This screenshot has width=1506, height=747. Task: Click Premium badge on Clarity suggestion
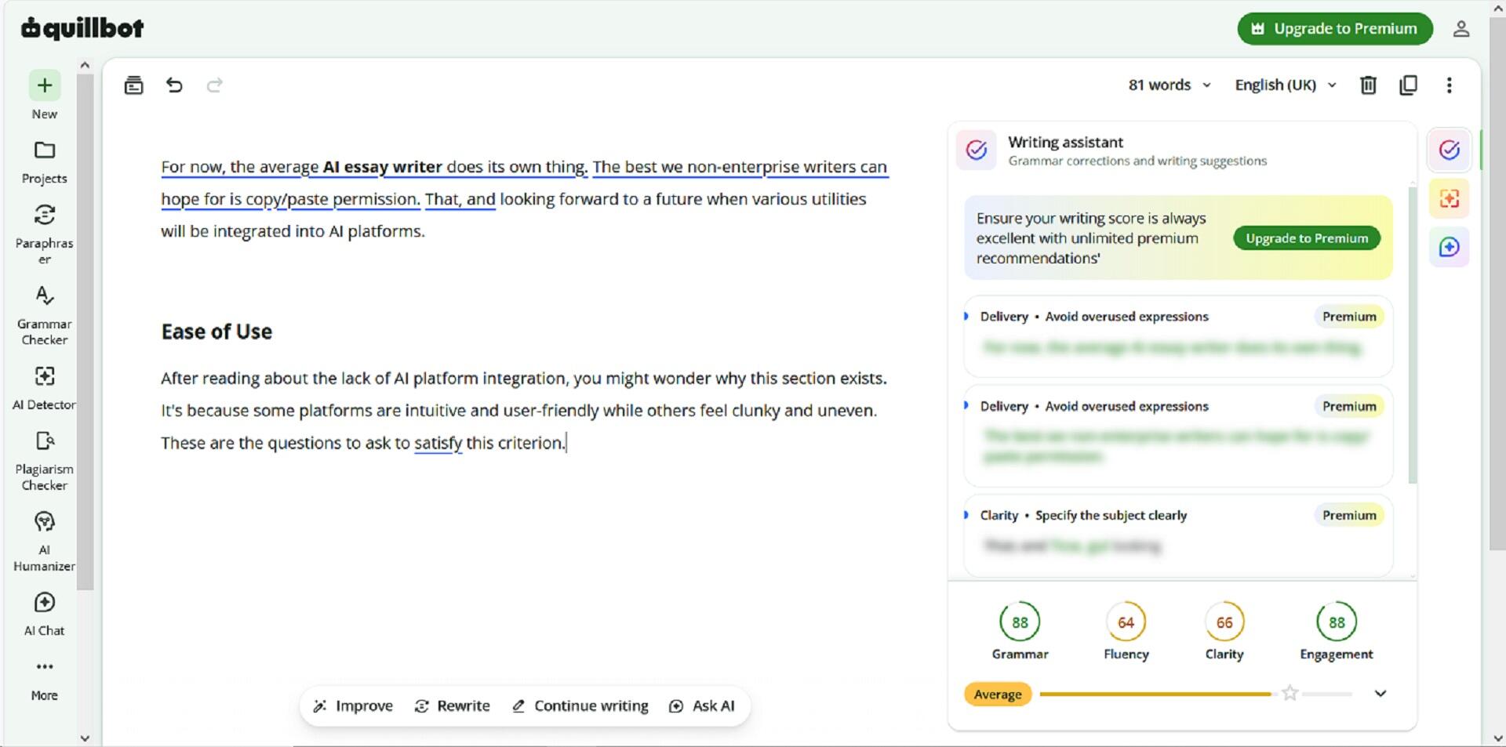1349,515
